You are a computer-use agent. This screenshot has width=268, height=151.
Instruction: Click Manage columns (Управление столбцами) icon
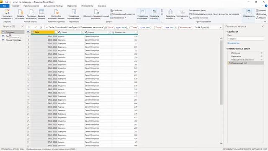(x=143, y=12)
